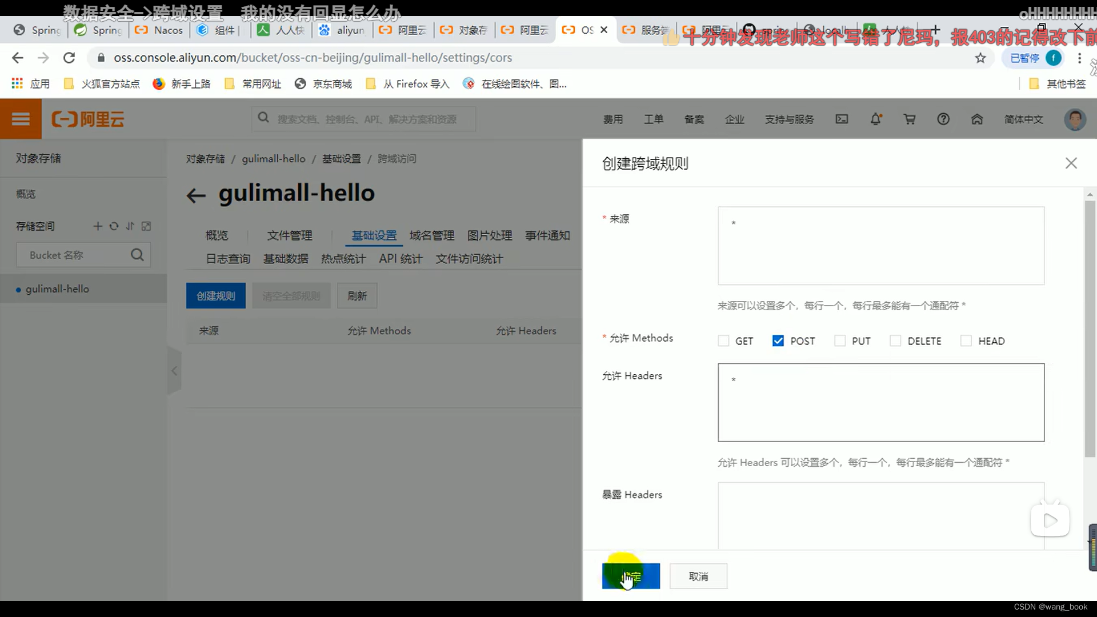1097x617 pixels.
Task: Open the 支持与服务 menu
Action: click(x=789, y=119)
